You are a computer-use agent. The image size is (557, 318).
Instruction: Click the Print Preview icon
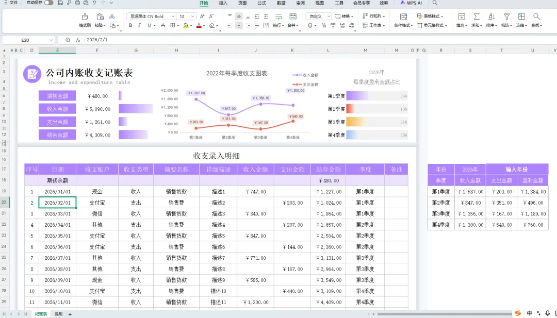pos(86,3)
